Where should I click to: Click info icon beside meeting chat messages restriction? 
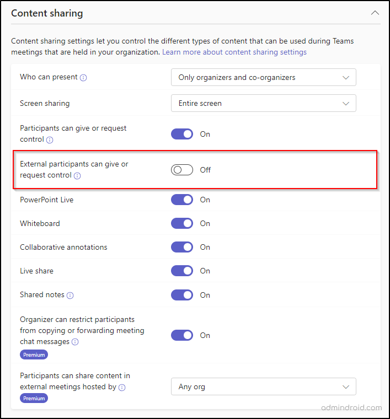(x=75, y=342)
